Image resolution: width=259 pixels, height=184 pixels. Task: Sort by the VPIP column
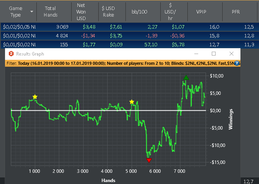[x=202, y=12]
